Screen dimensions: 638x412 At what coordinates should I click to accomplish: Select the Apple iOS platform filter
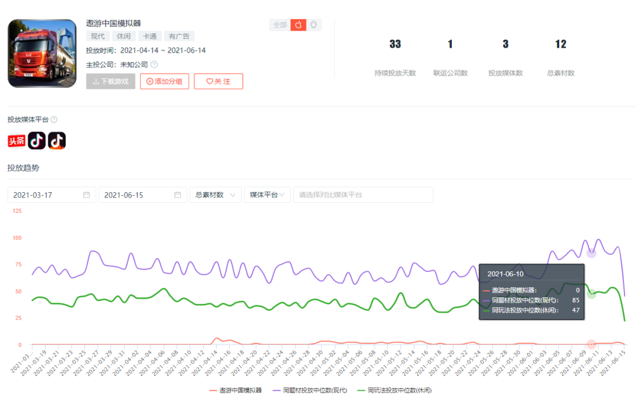pyautogui.click(x=298, y=25)
